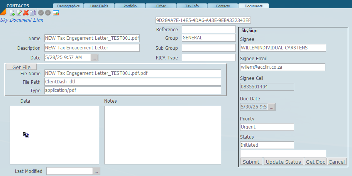Click the new document icon
Image resolution: width=352 pixels, height=176 pixels.
pyautogui.click(x=12, y=13)
